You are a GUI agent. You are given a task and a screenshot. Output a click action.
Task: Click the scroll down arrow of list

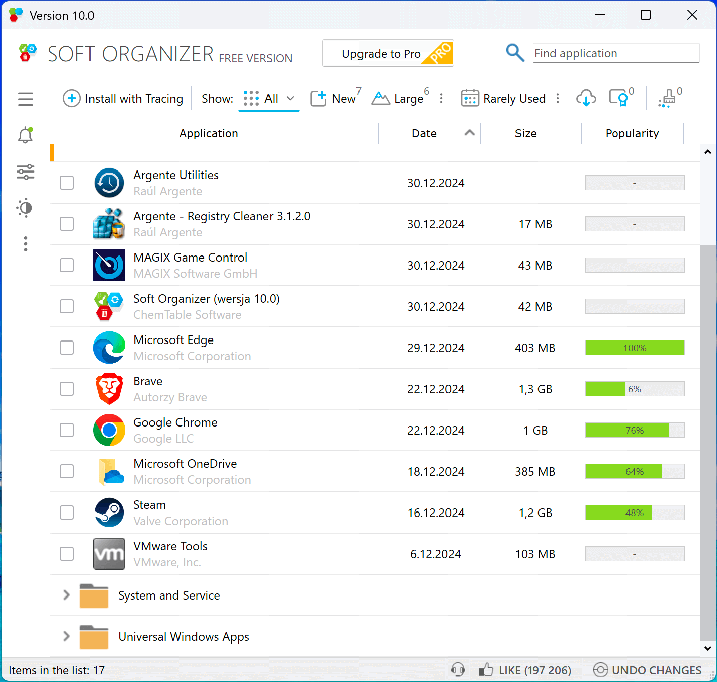point(708,649)
